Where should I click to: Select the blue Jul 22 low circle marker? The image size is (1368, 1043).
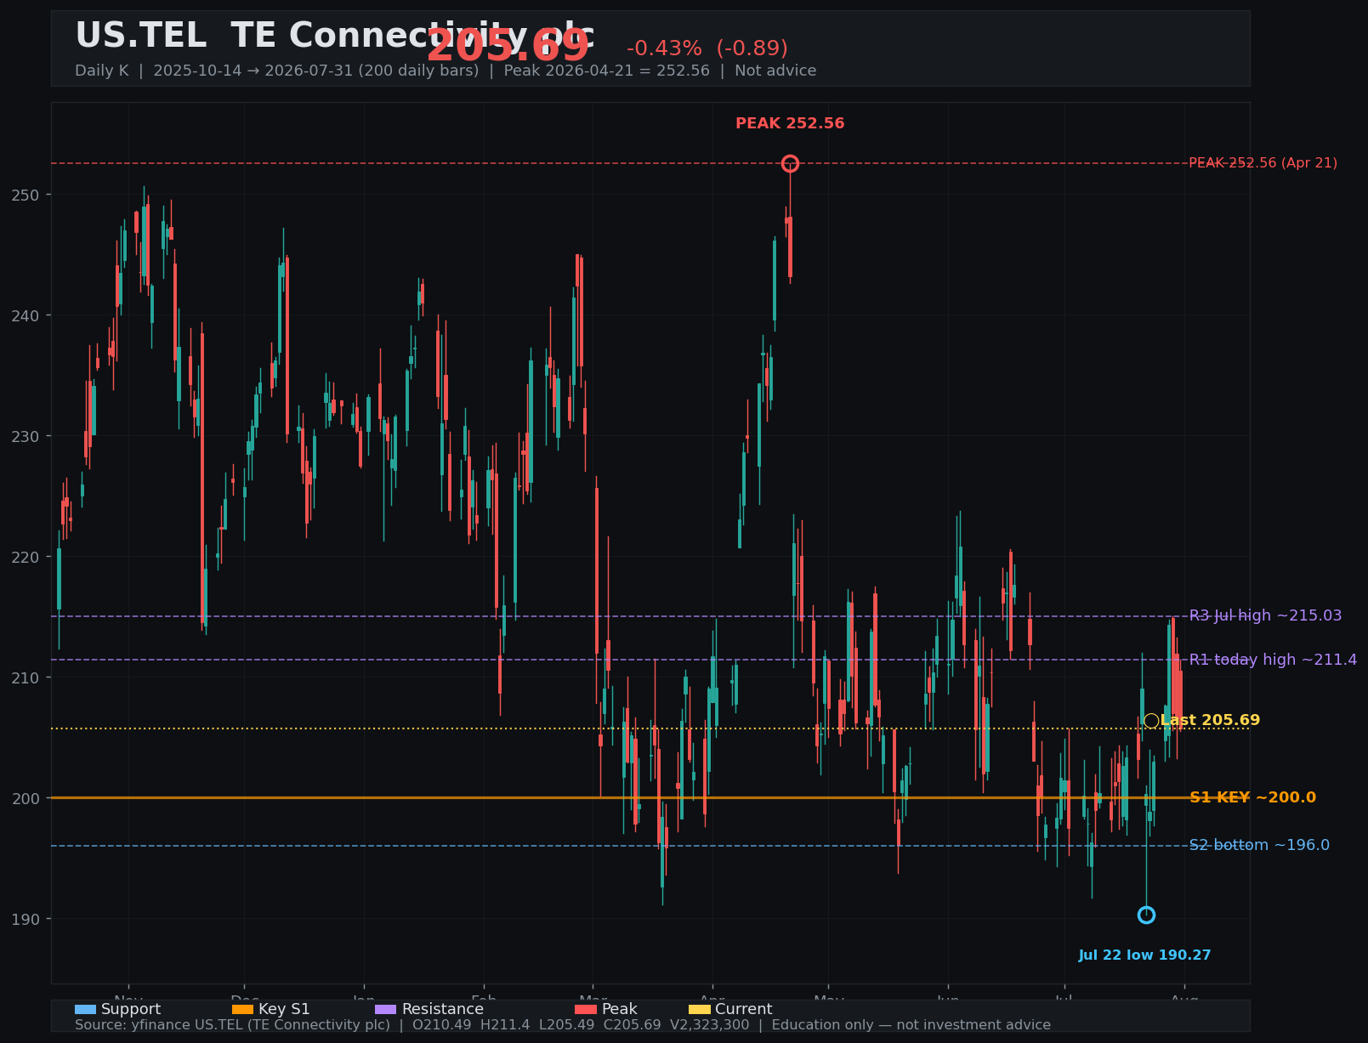1146,915
